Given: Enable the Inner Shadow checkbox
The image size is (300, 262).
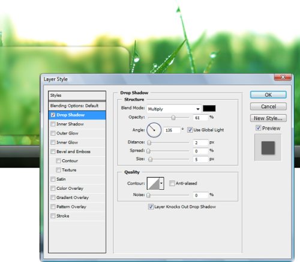Looking at the screenshot, I should point(53,124).
